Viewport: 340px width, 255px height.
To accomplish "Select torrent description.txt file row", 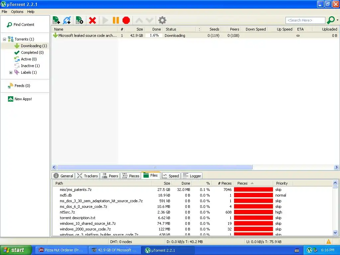I will pyautogui.click(x=192, y=218).
